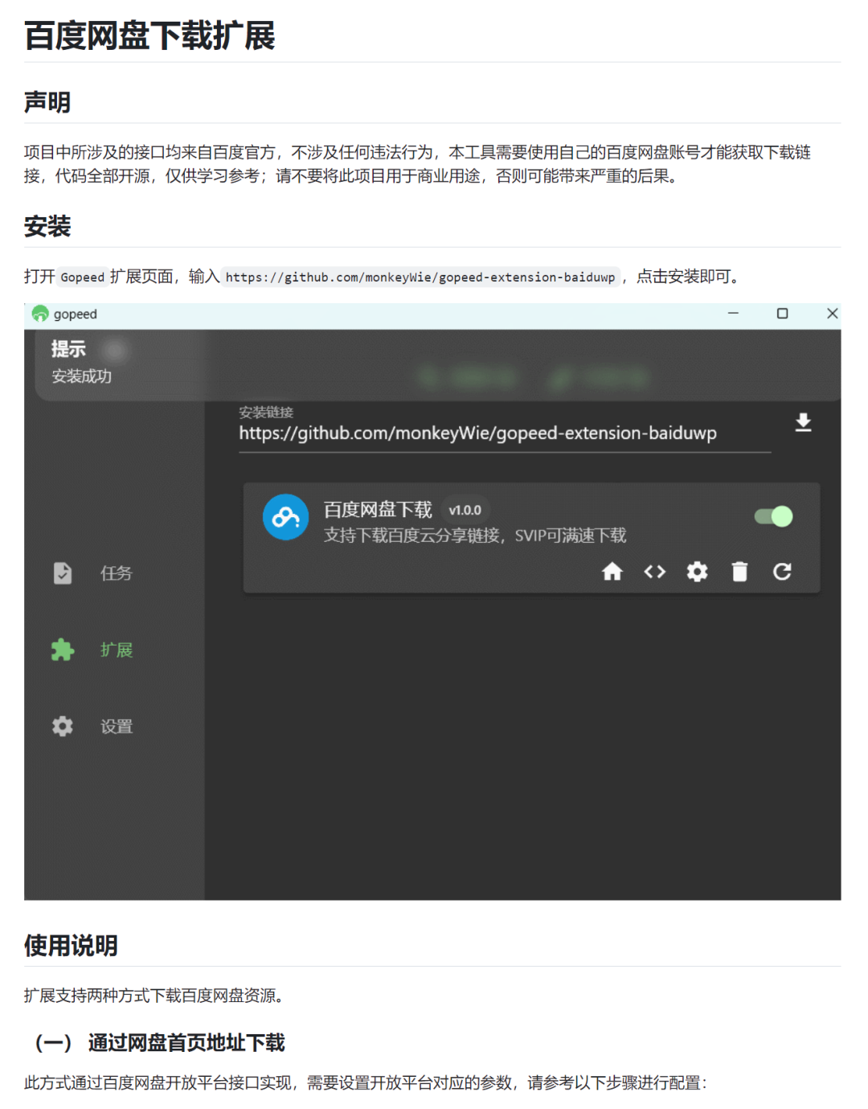The width and height of the screenshot is (868, 1109).
Task: Refresh the extension with the reload icon
Action: click(x=782, y=572)
